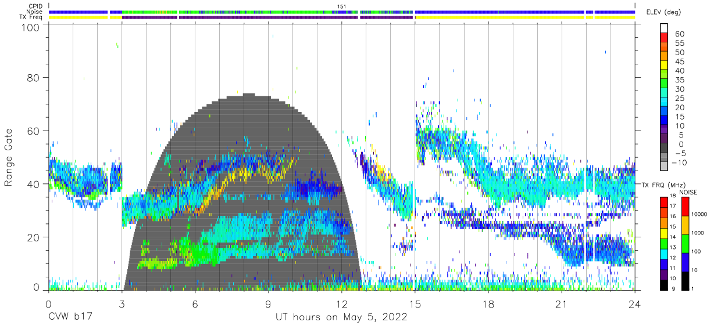Screen dimensions: 714x329
Task: Click the 18 UT hour tick label
Action: (488, 305)
